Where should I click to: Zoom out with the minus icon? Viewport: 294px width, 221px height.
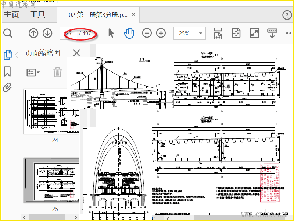147,33
